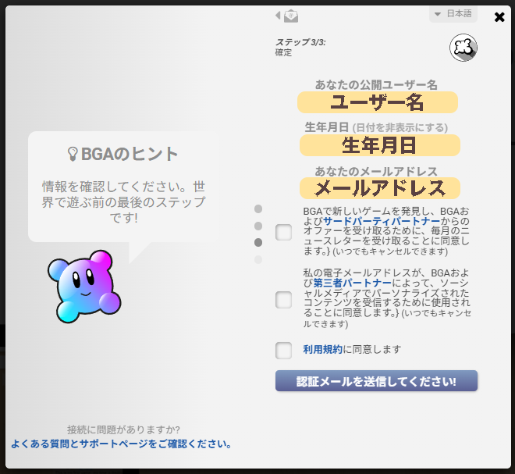Open the FAQ and support page link
The image size is (515, 474).
[x=122, y=444]
